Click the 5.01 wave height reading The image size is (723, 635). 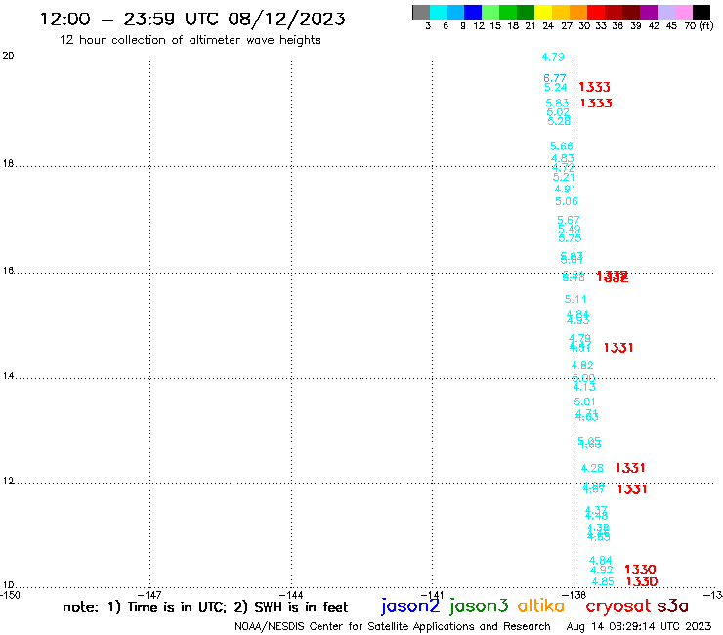click(584, 402)
